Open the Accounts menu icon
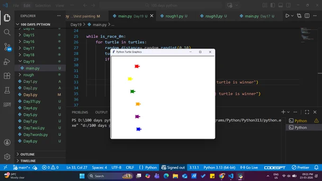The height and width of the screenshot is (181, 322). coord(7,142)
